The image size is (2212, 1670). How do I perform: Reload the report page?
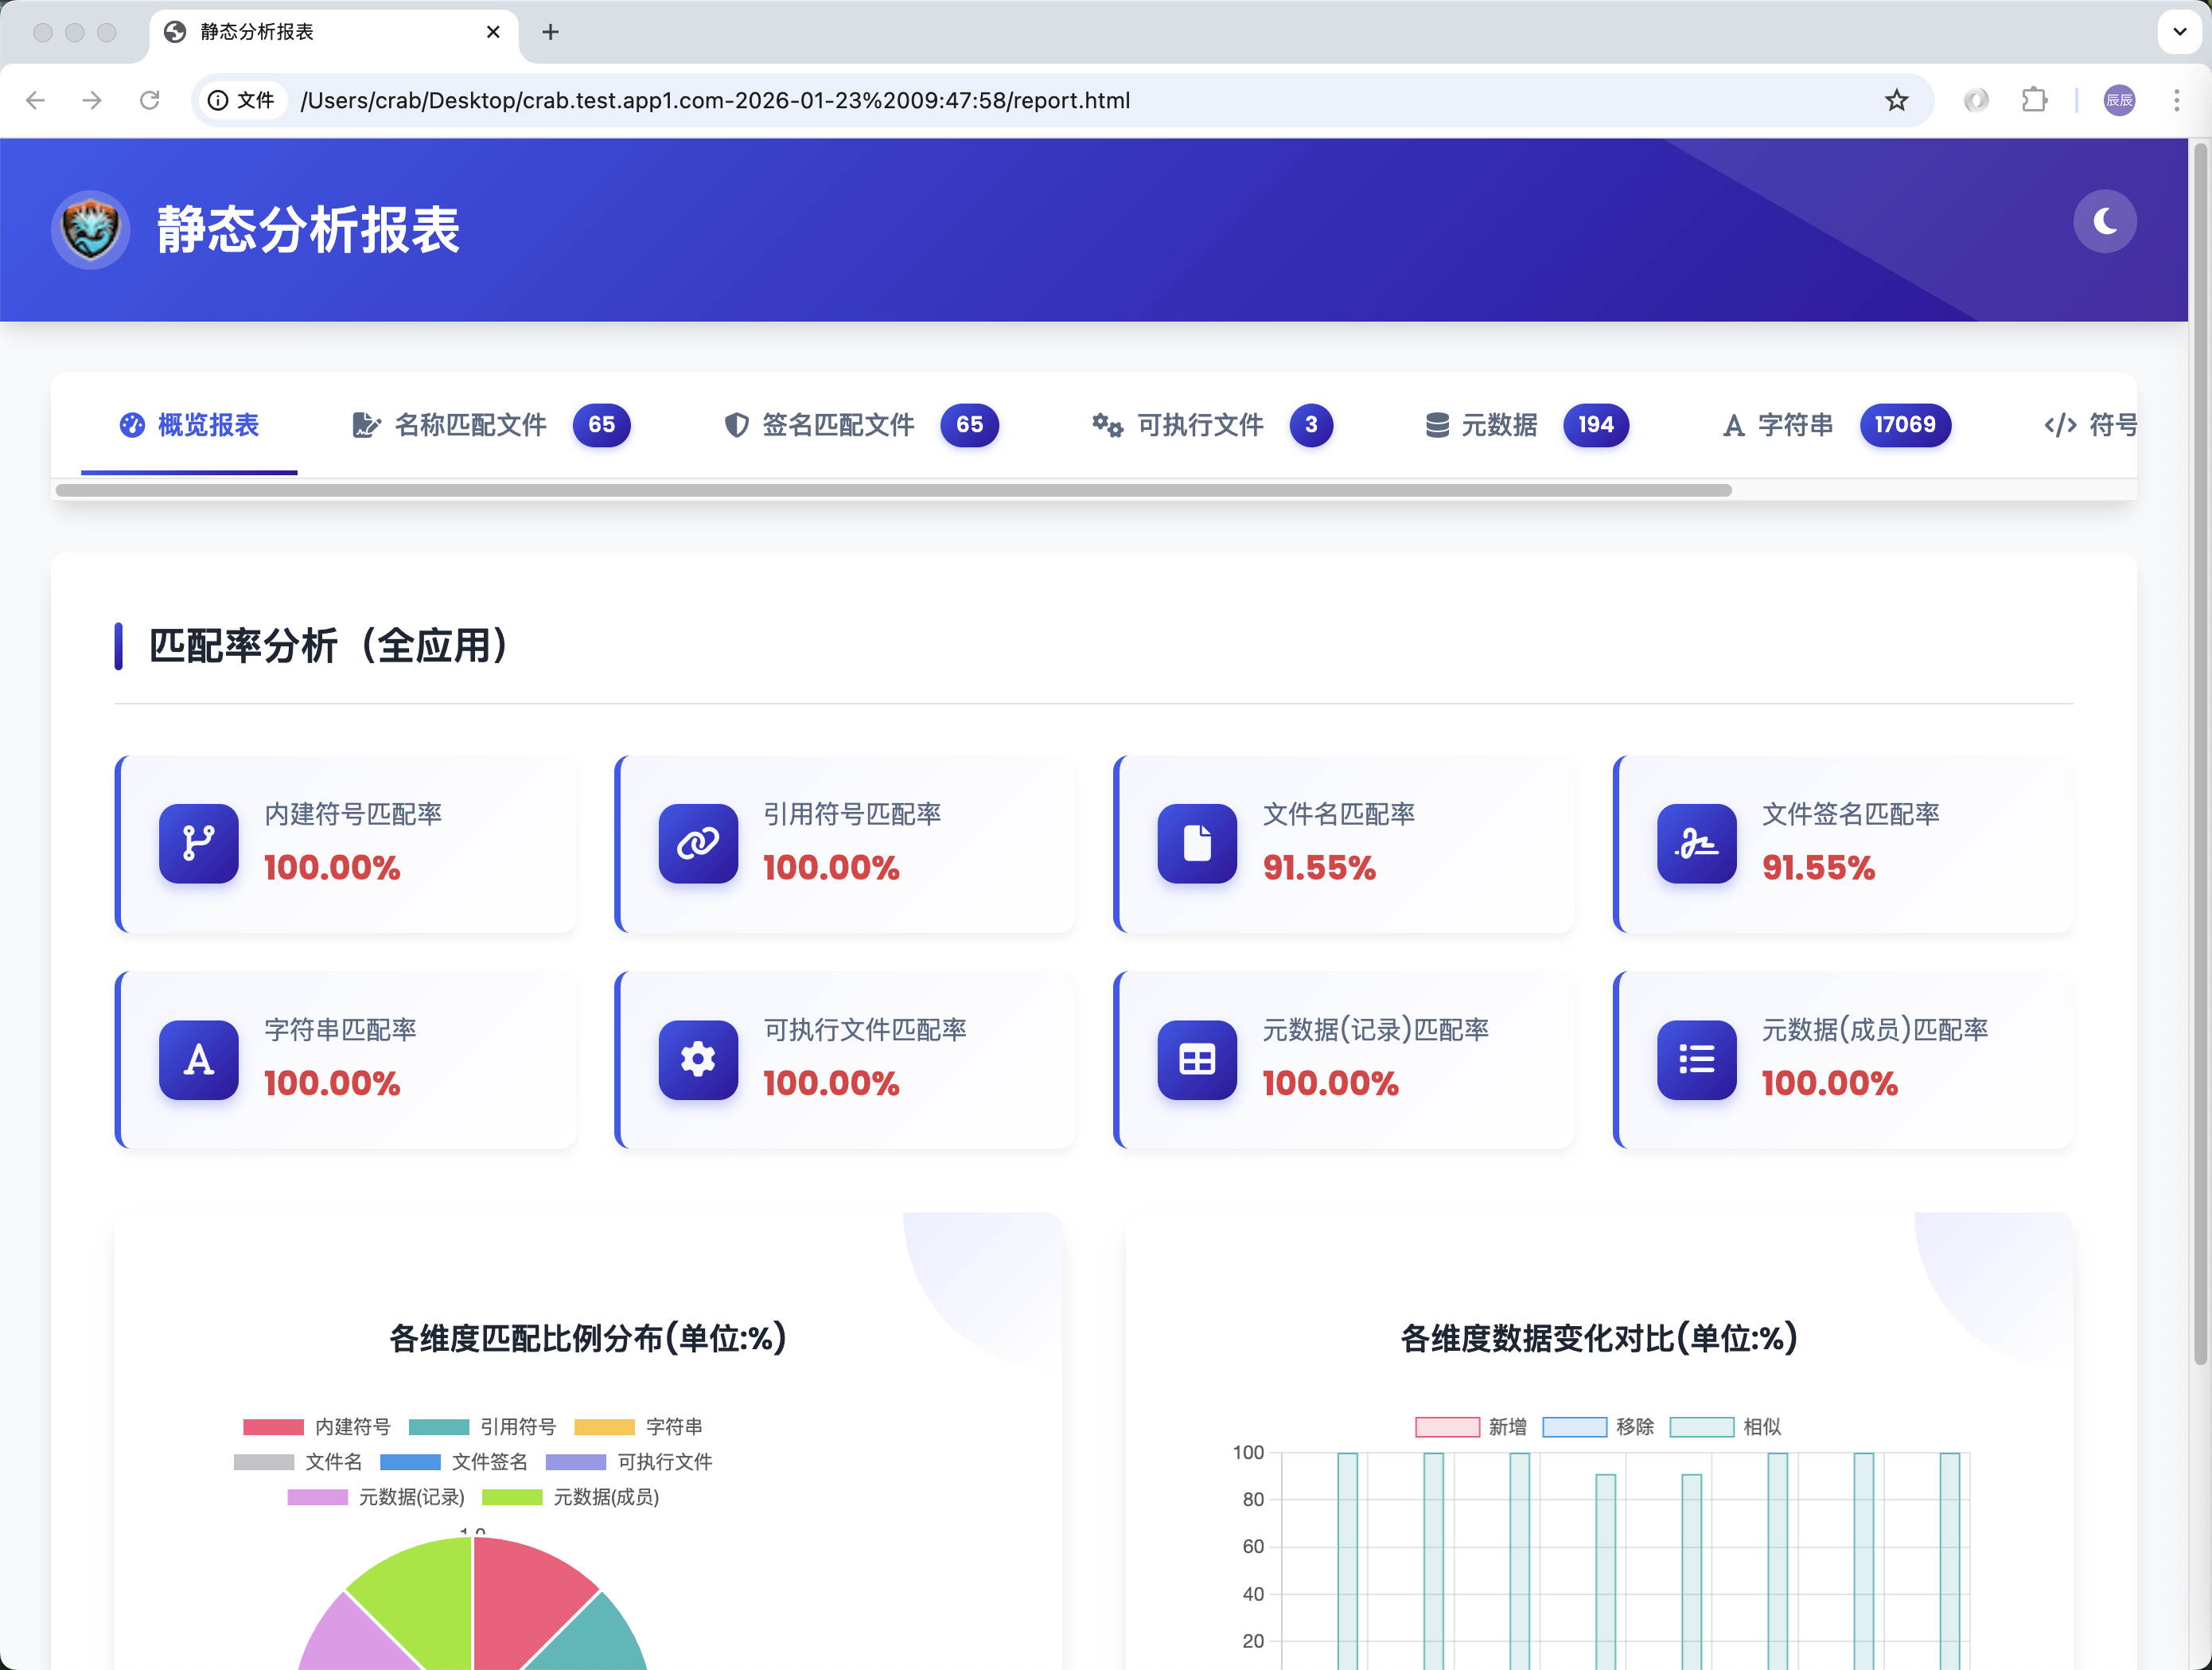[x=149, y=100]
